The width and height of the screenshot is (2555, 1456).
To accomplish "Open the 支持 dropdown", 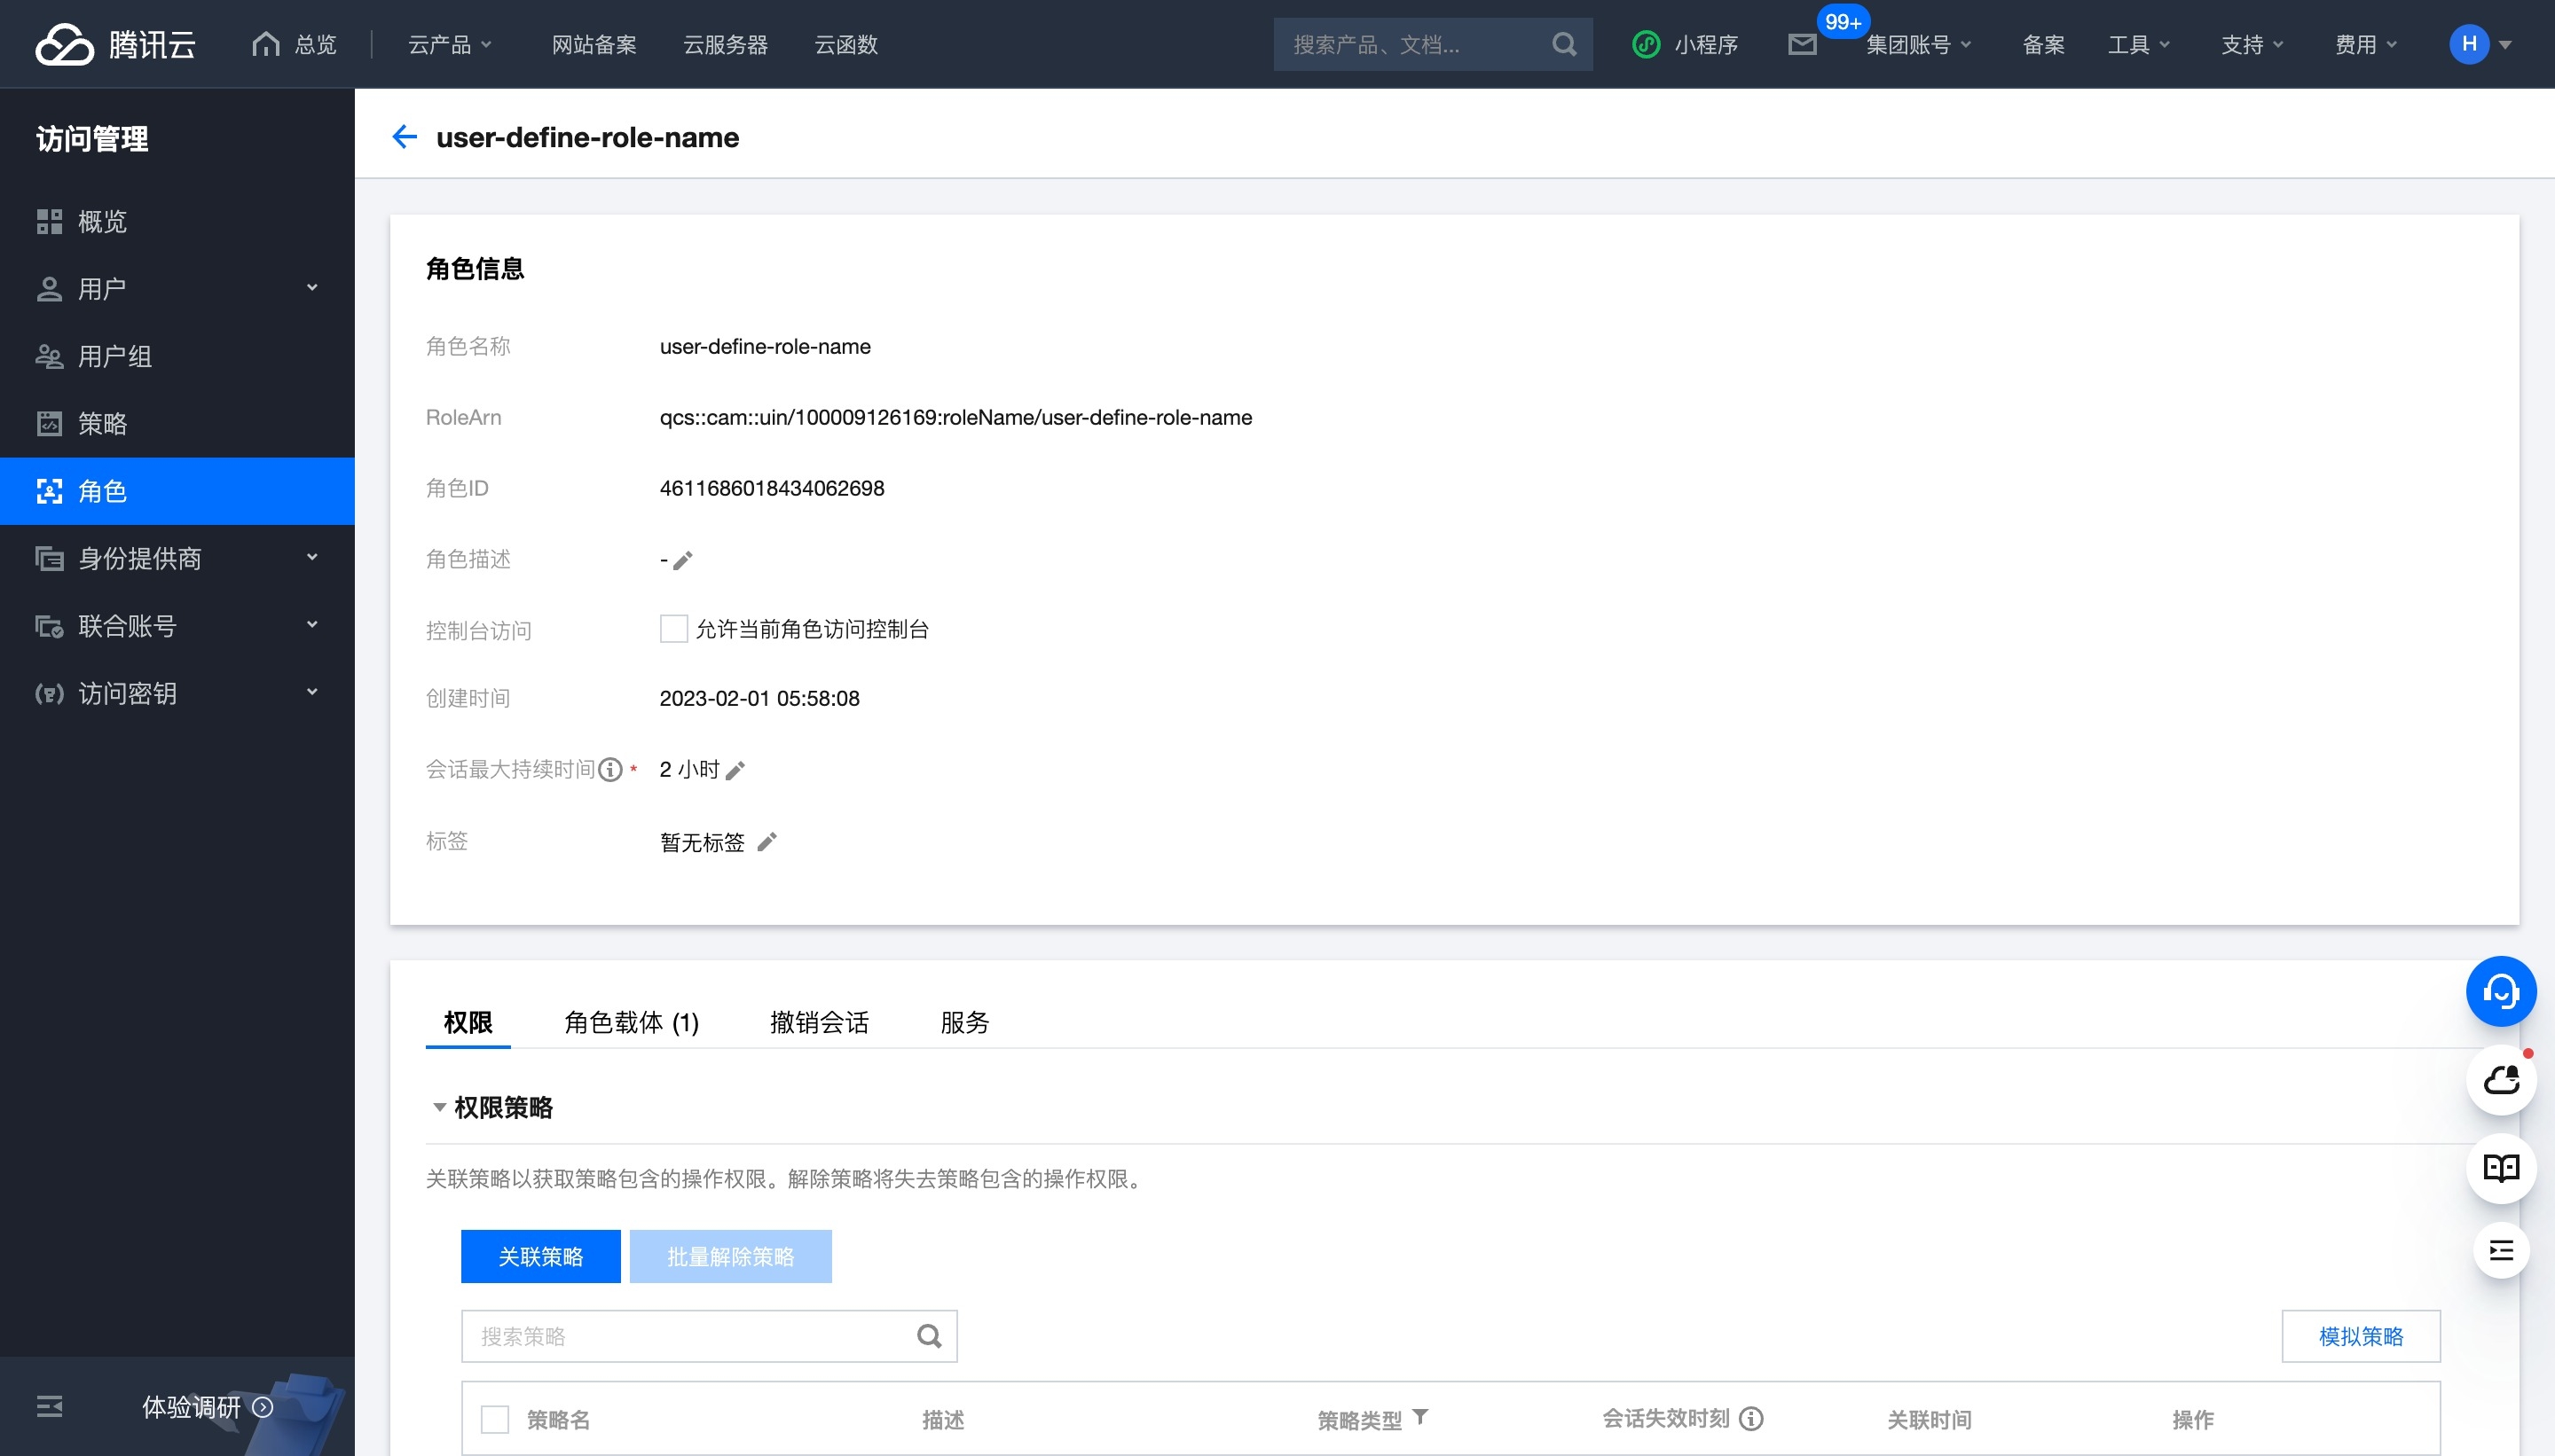I will (2252, 44).
